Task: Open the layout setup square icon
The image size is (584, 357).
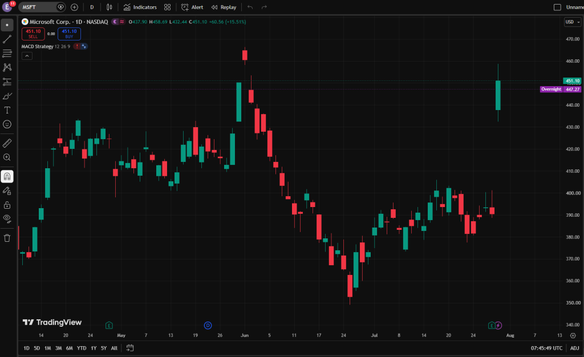Action: click(557, 7)
